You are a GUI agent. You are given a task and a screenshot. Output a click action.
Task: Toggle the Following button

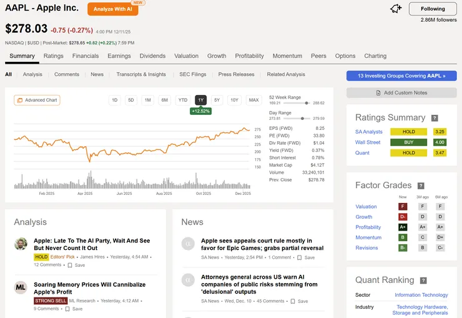click(x=433, y=9)
